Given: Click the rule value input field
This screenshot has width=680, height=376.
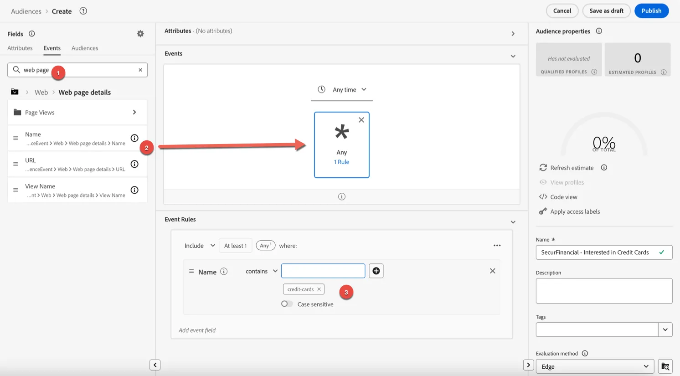Looking at the screenshot, I should coord(323,271).
